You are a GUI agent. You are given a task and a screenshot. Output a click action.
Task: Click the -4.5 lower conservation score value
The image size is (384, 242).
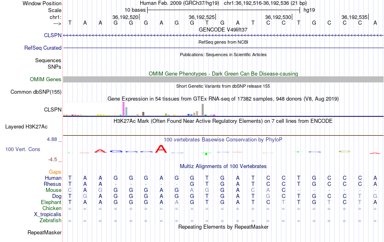click(x=53, y=160)
